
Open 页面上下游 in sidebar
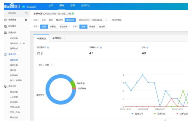pos(15,112)
